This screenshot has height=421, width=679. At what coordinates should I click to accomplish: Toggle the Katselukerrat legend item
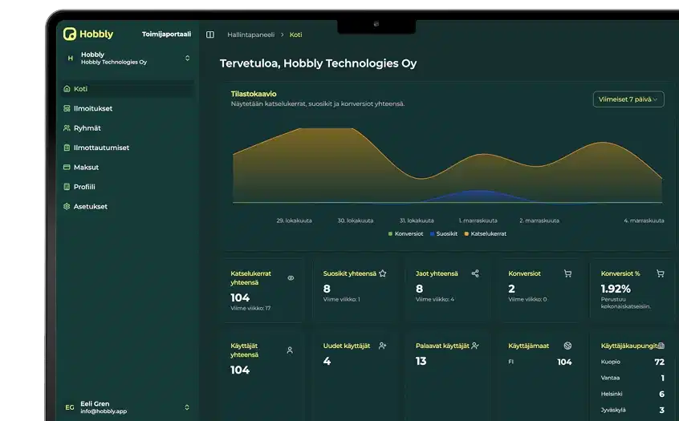486,233
